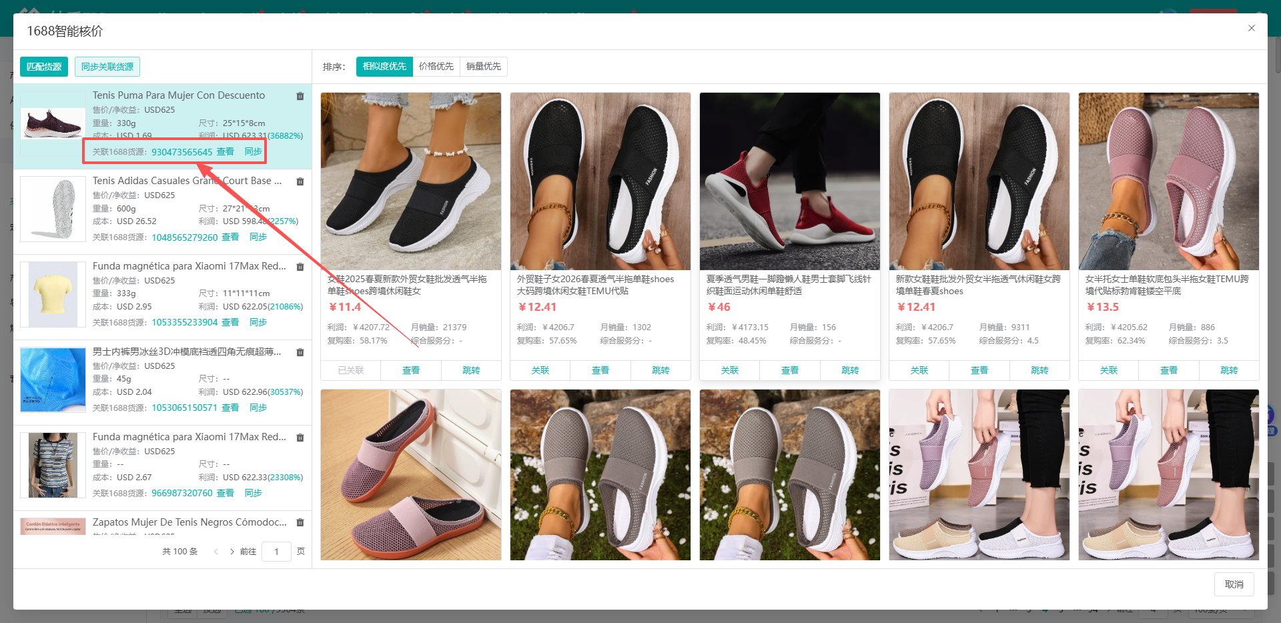
Task: Open the pink slippers with orange sole image
Action: (411, 475)
